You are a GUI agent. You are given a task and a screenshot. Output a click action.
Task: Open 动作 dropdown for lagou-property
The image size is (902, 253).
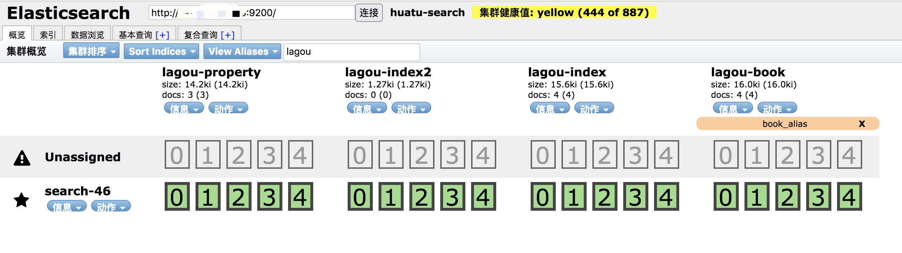point(228,108)
